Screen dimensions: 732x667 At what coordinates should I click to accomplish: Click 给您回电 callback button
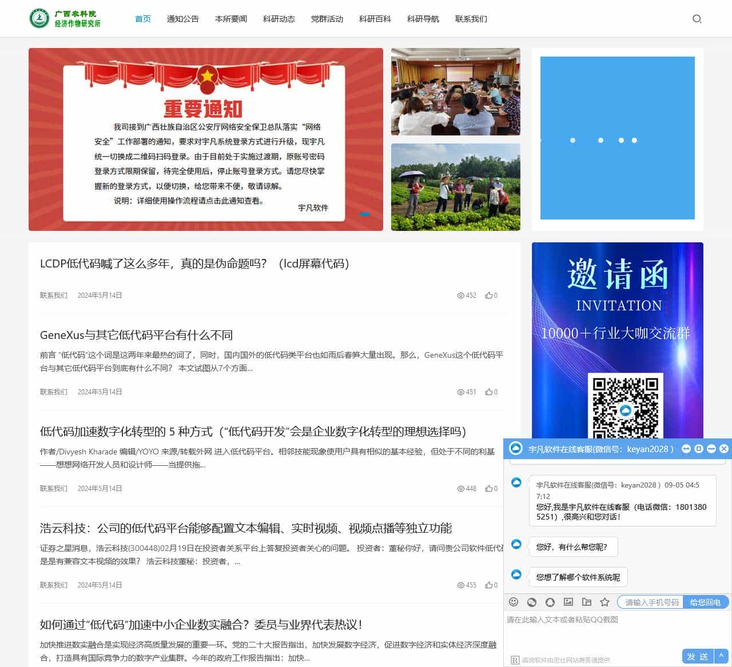706,602
